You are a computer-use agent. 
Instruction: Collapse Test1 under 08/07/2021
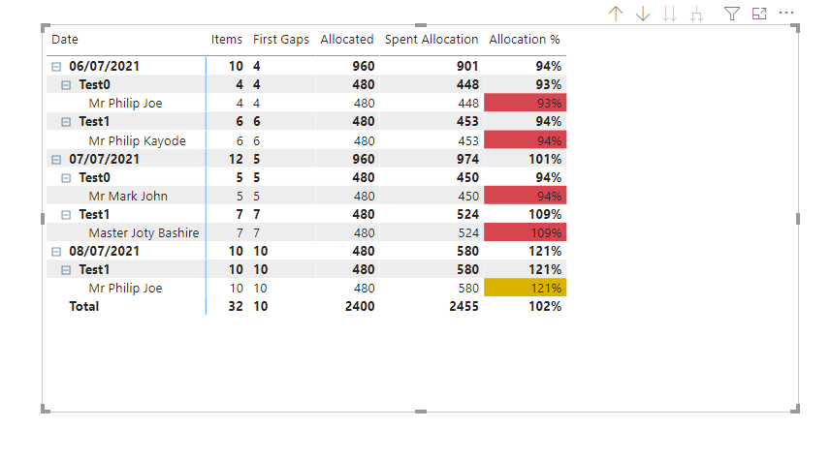[x=66, y=269]
